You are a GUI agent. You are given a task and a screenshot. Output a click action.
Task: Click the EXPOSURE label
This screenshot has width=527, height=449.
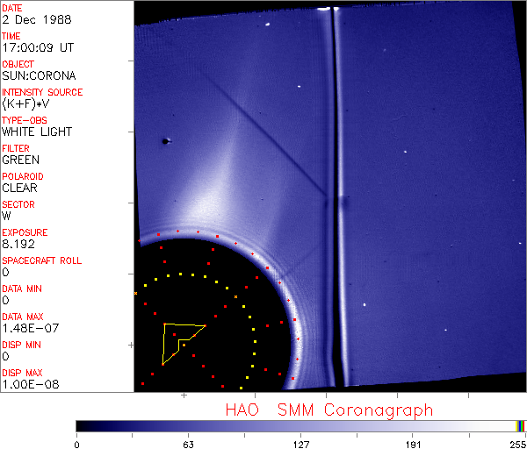tap(25, 232)
